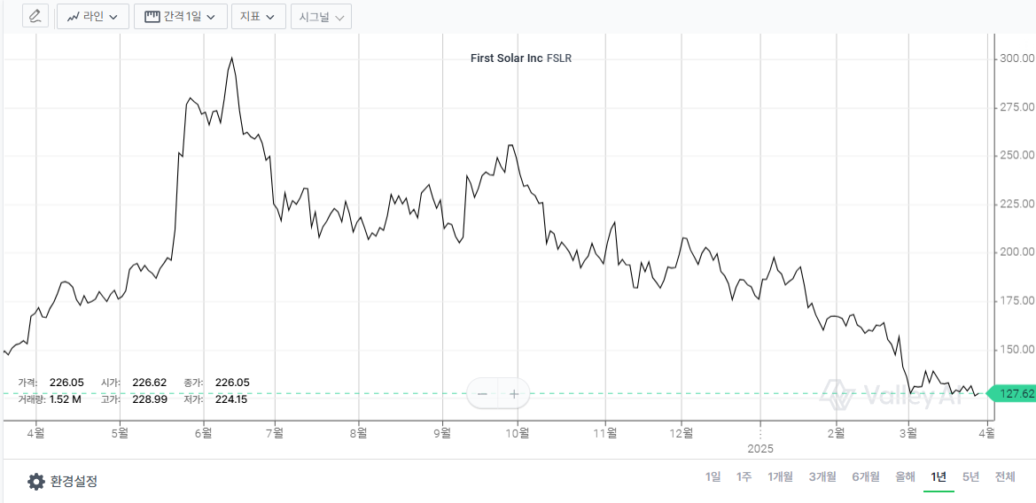Click the pencil drawing tool icon
Viewport: 1036px width, 503px height.
pos(35,16)
